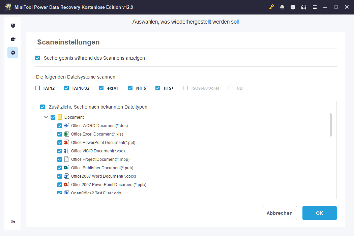Click the Dokument folder icon
The image size is (354, 236).
[60, 117]
